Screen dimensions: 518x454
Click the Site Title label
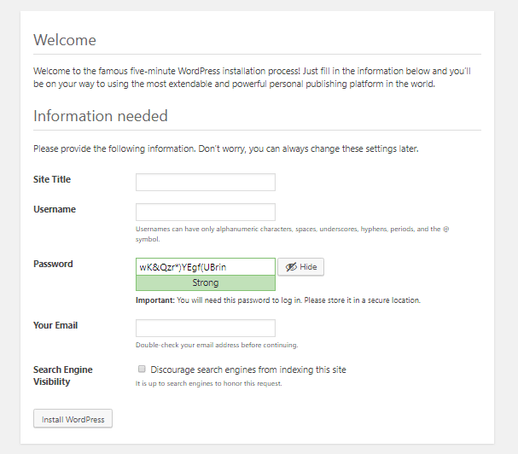52,179
